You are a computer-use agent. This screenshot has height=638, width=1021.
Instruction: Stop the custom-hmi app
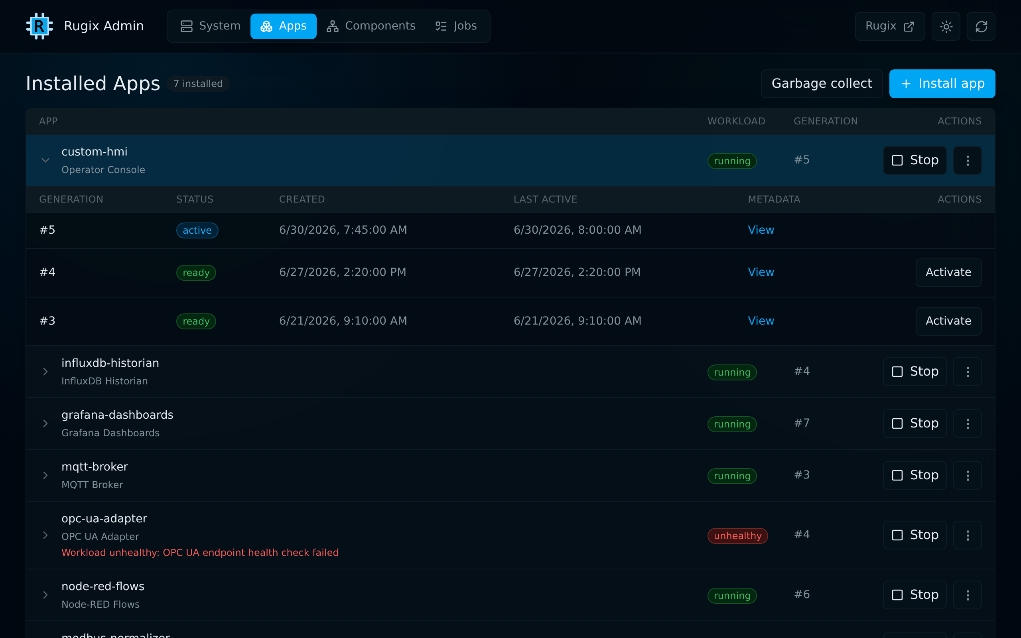915,160
